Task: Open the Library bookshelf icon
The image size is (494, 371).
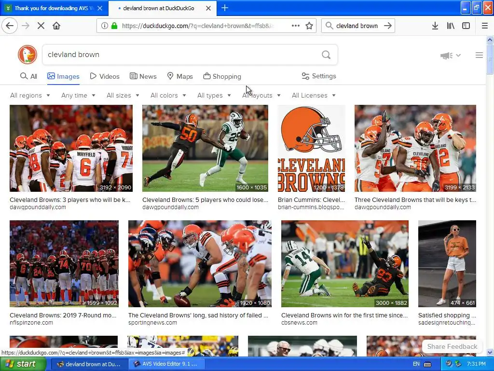Action: [451, 26]
